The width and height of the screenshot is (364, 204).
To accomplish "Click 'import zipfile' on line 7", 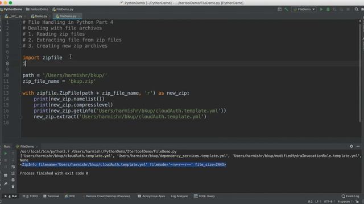I will pos(43,58).
